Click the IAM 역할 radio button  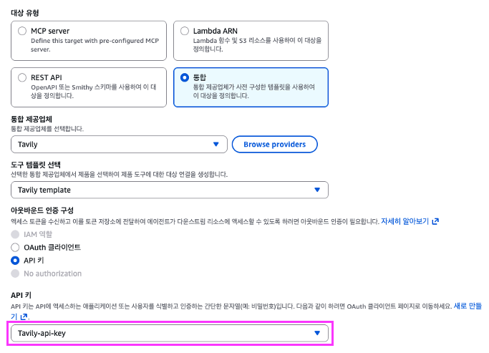pyautogui.click(x=16, y=234)
